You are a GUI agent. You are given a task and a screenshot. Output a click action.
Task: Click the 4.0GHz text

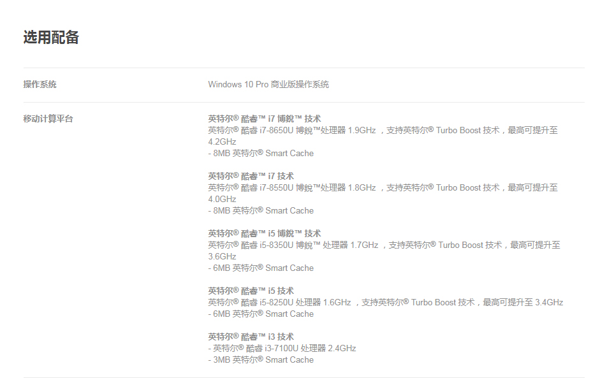222,200
